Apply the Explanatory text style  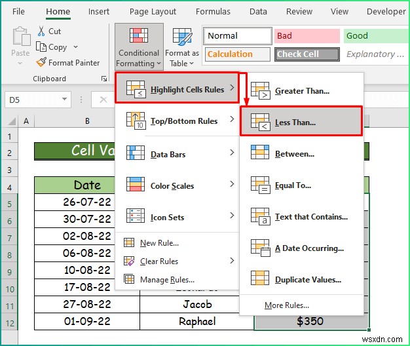pyautogui.click(x=377, y=54)
